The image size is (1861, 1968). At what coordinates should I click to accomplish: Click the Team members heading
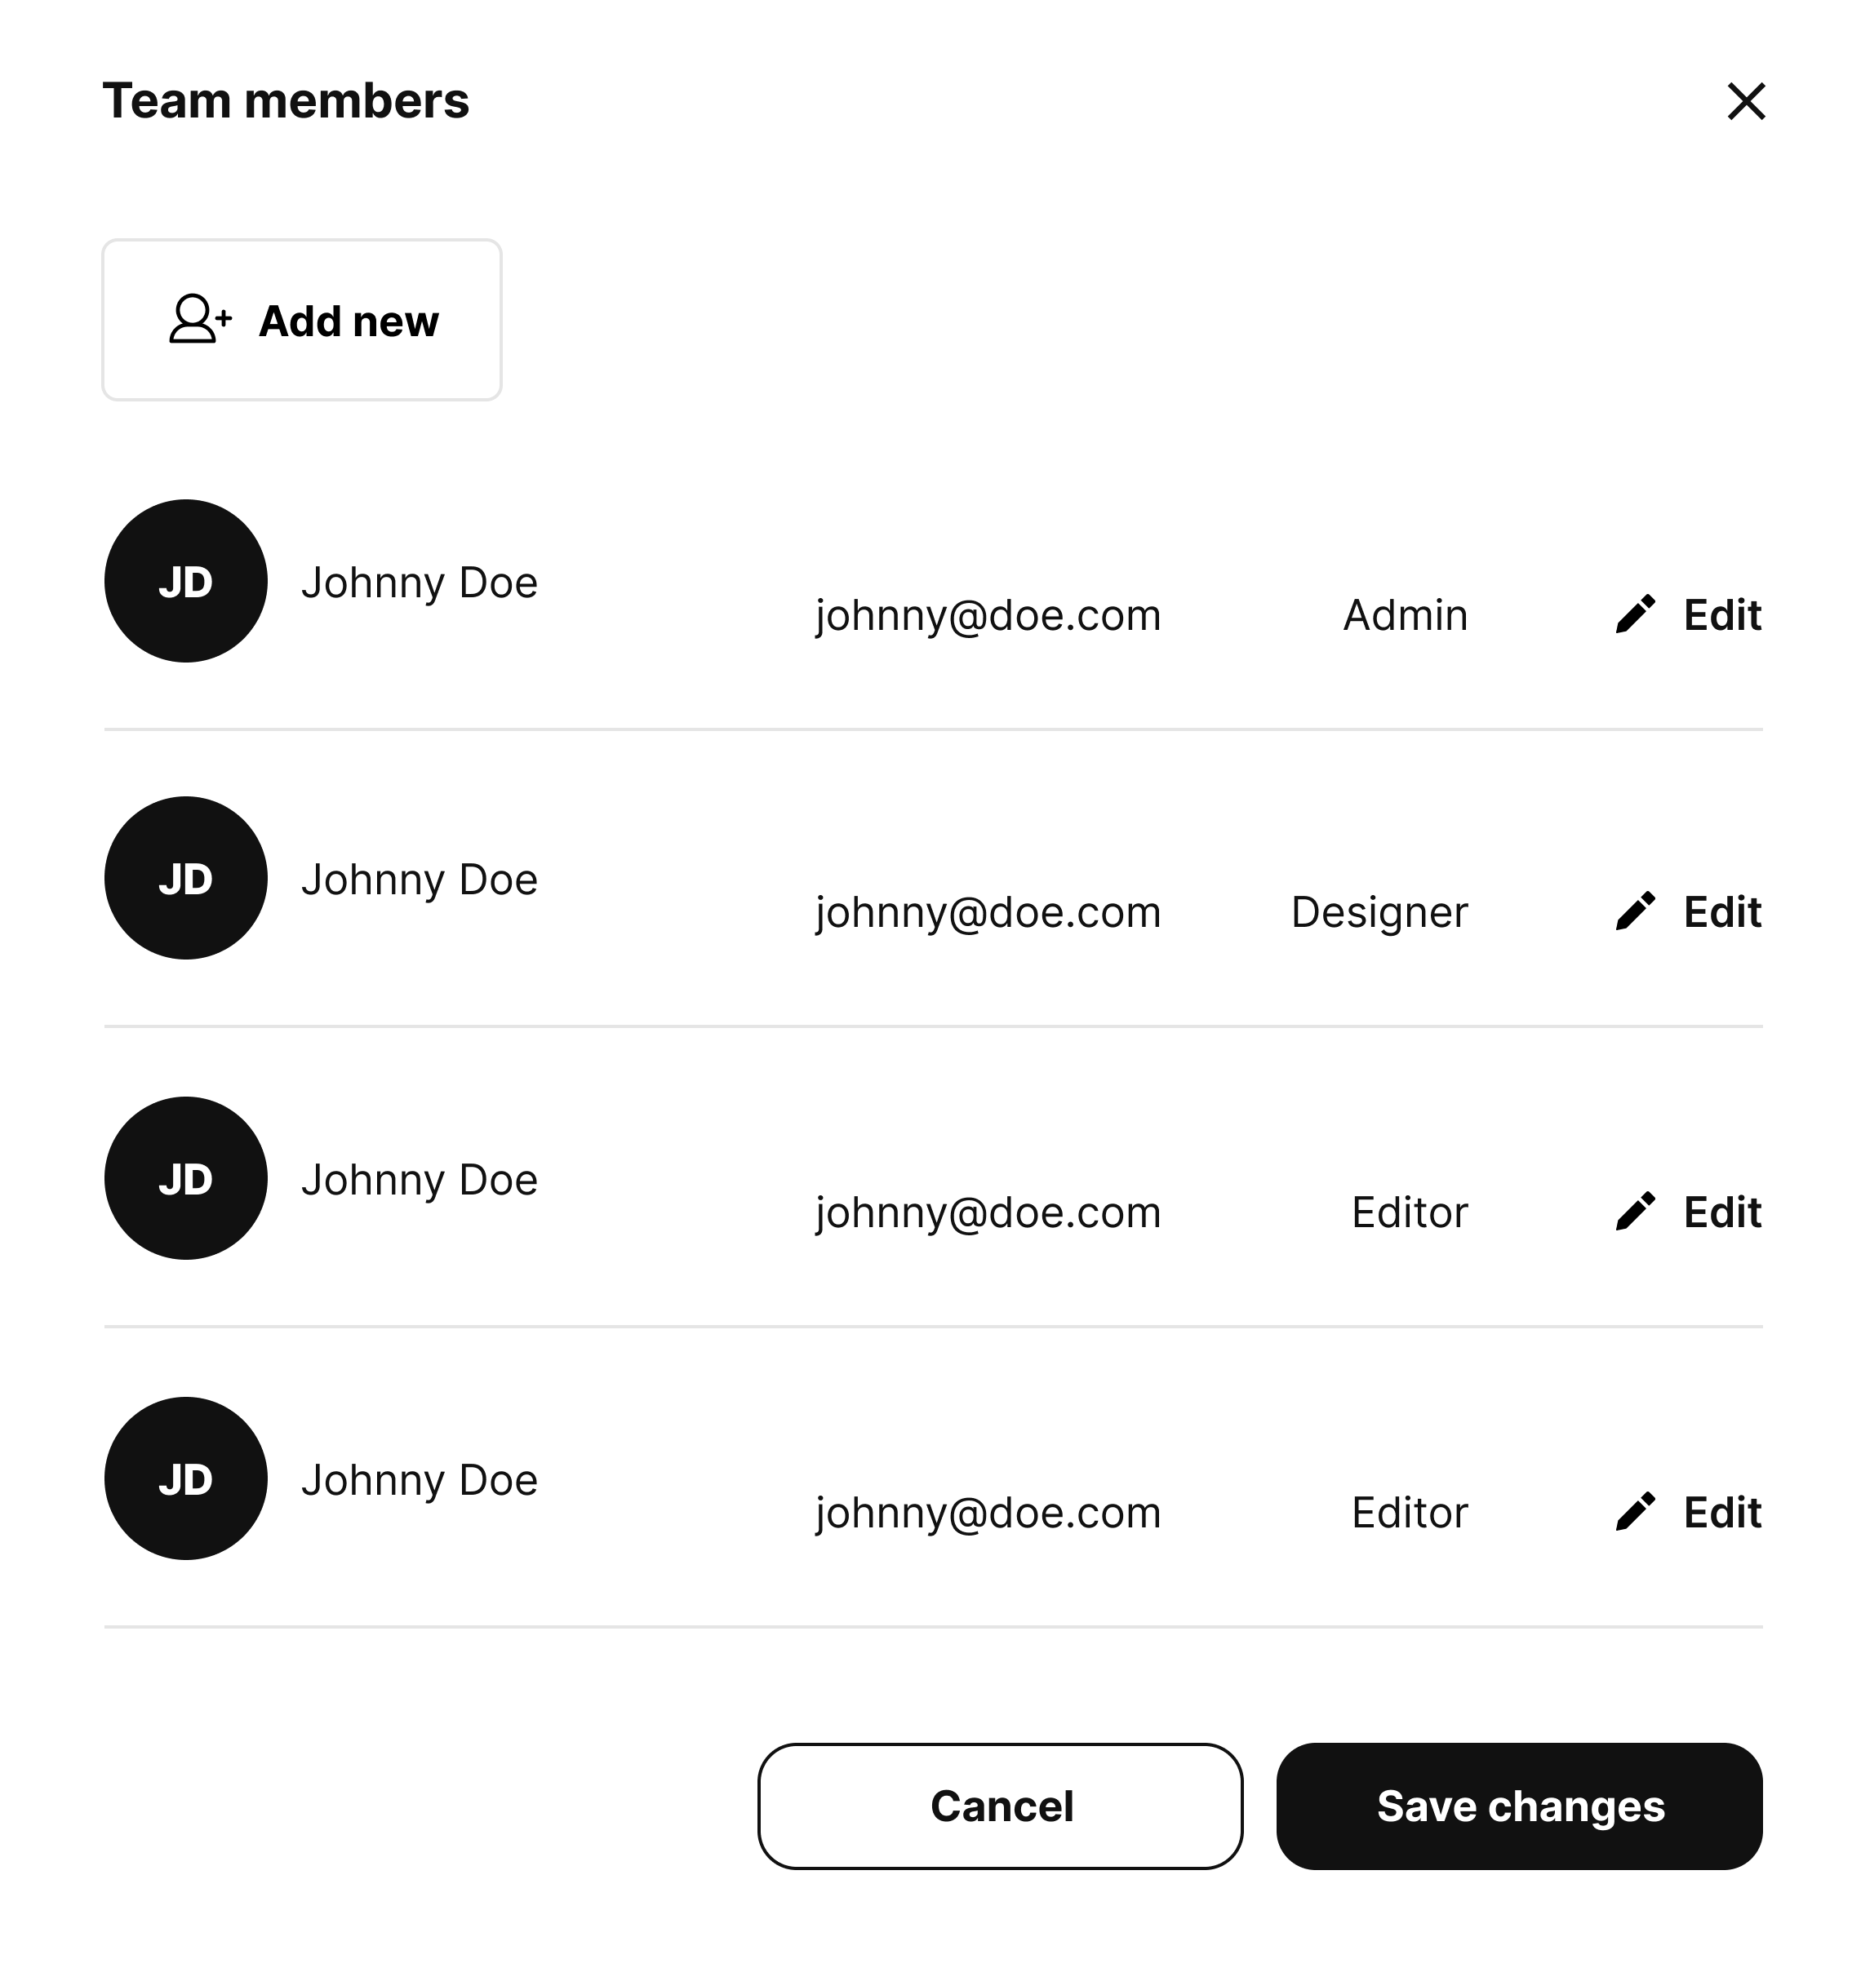point(286,101)
